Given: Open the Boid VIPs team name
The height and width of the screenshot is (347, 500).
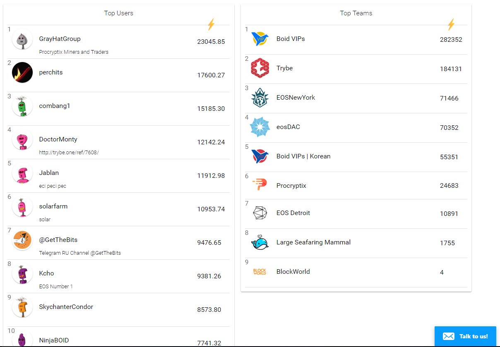Looking at the screenshot, I should click(291, 39).
